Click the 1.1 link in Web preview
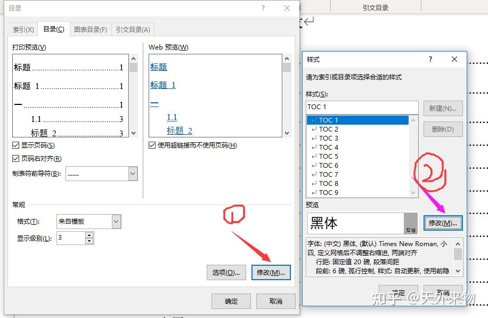 click(x=172, y=117)
